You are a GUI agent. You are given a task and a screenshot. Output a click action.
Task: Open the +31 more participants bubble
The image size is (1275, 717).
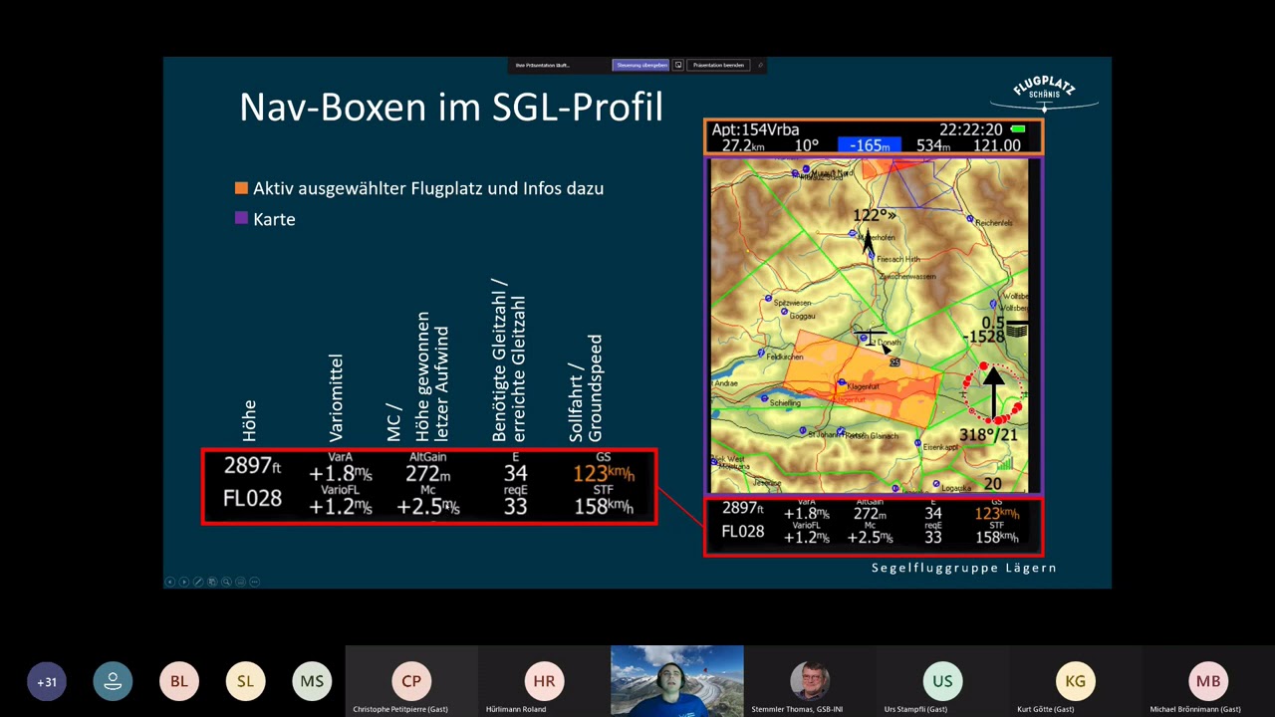[47, 682]
